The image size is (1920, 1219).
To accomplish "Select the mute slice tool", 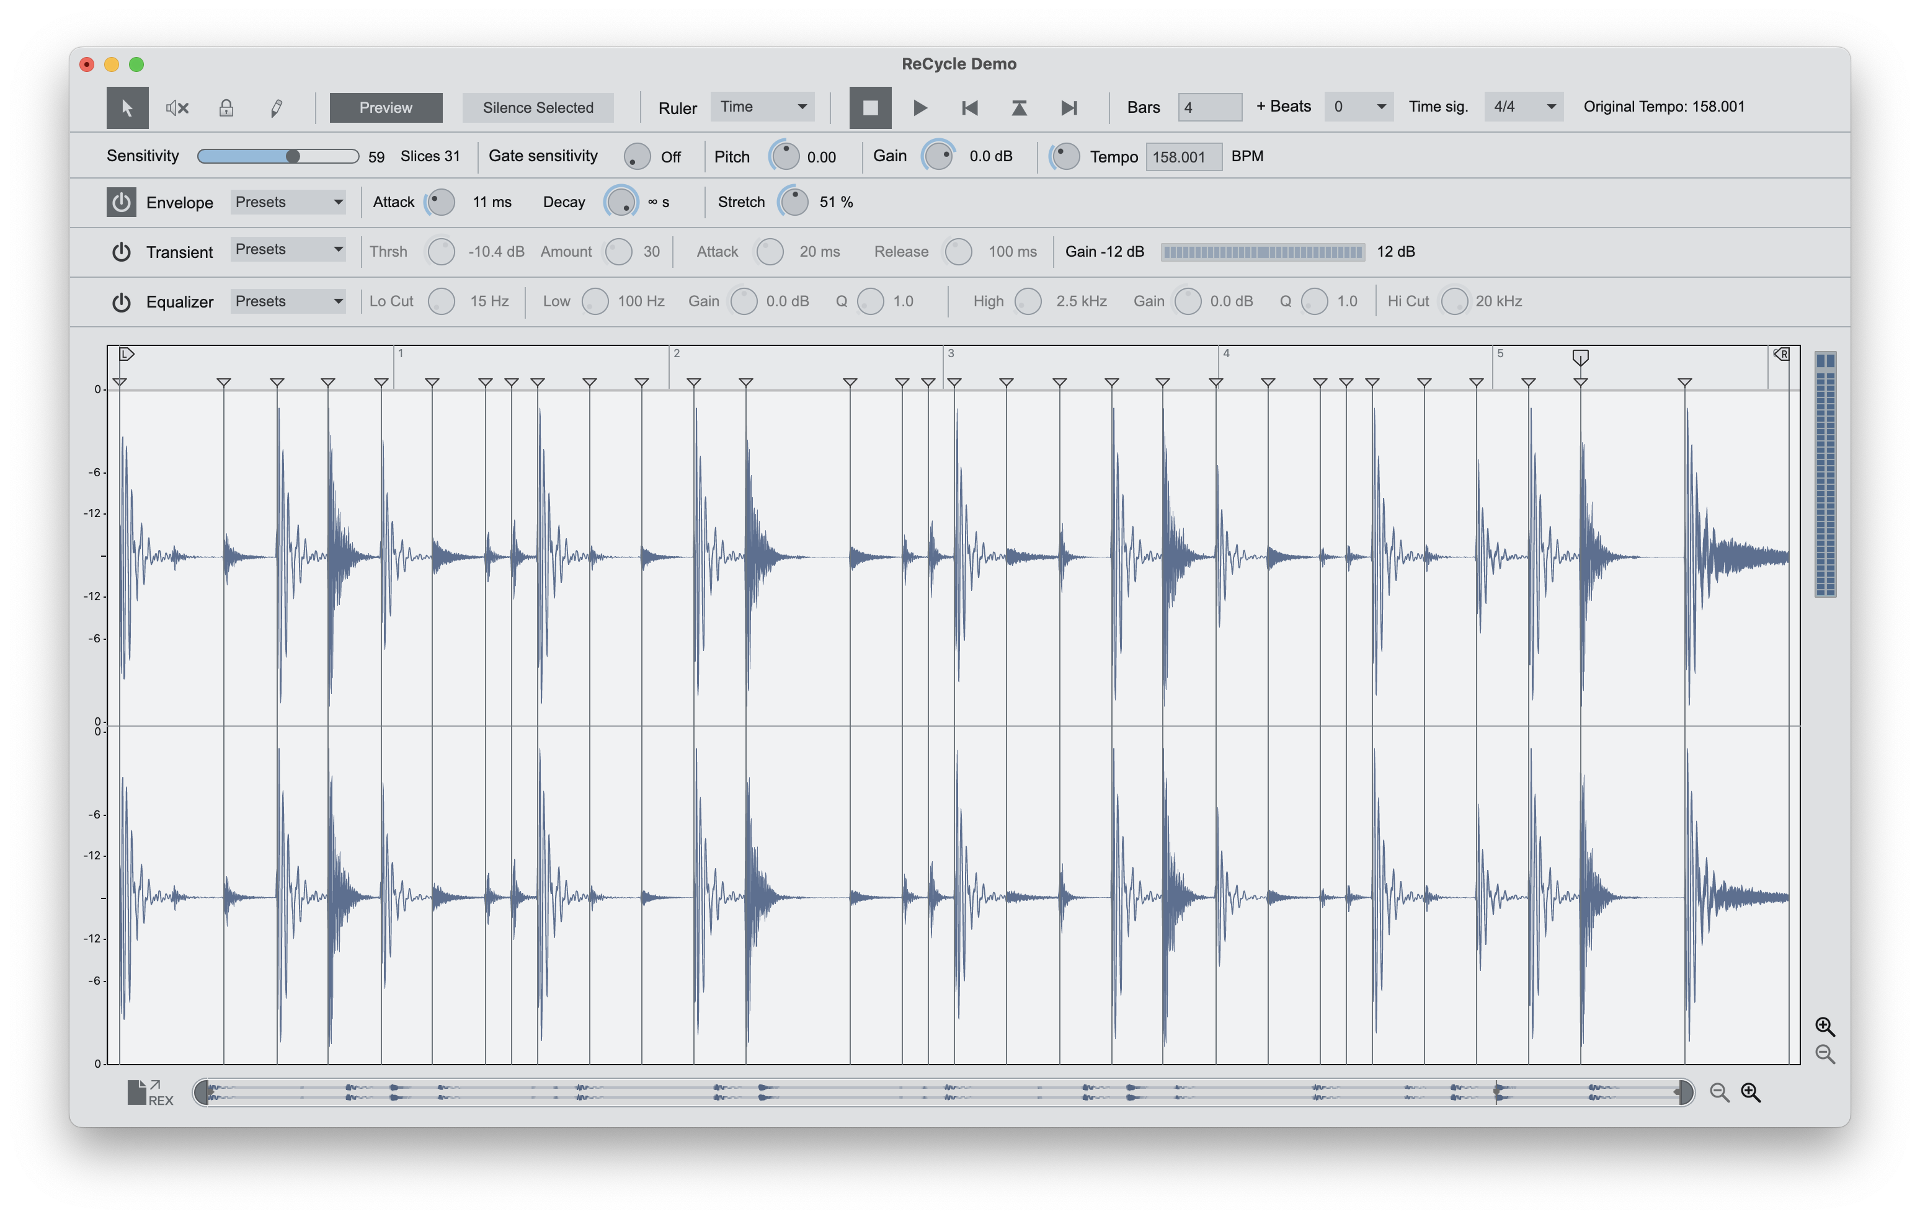I will tap(177, 108).
